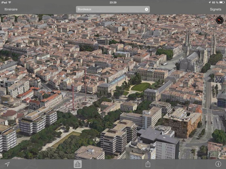
Task: Tap the current location arrow icon
Action: [7, 164]
